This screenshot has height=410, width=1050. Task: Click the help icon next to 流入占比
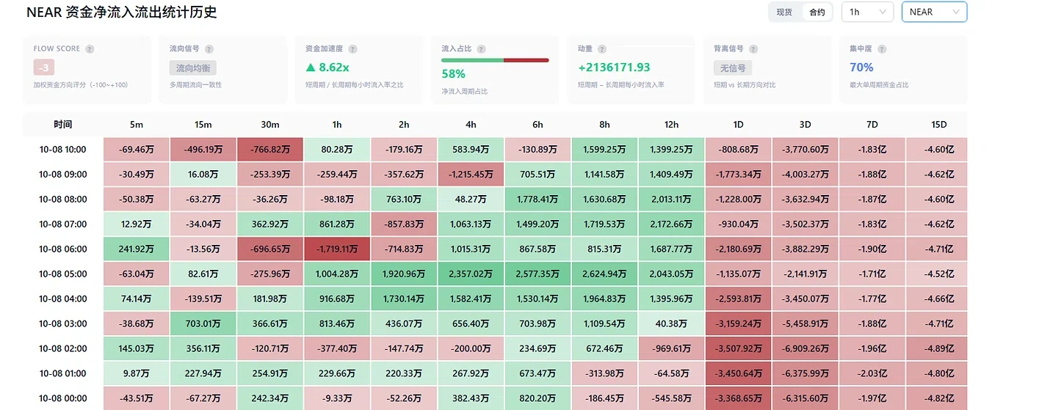tap(481, 49)
